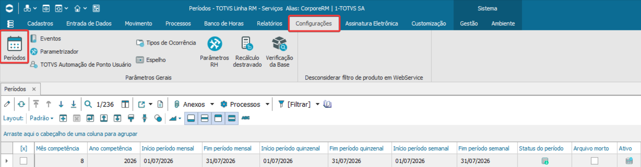Open the Banco de Horas tab
641x167 pixels.
pyautogui.click(x=223, y=23)
